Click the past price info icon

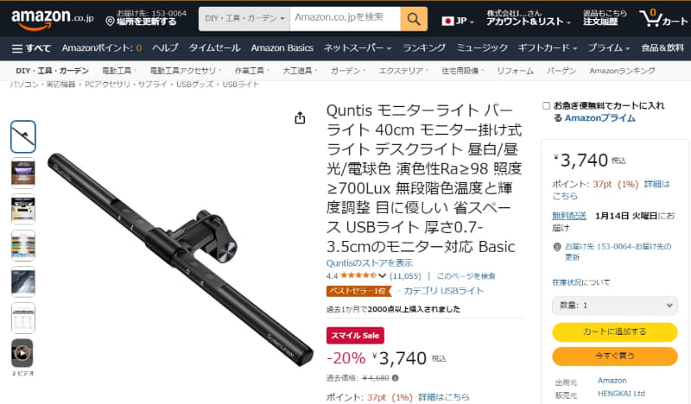pyautogui.click(x=396, y=377)
